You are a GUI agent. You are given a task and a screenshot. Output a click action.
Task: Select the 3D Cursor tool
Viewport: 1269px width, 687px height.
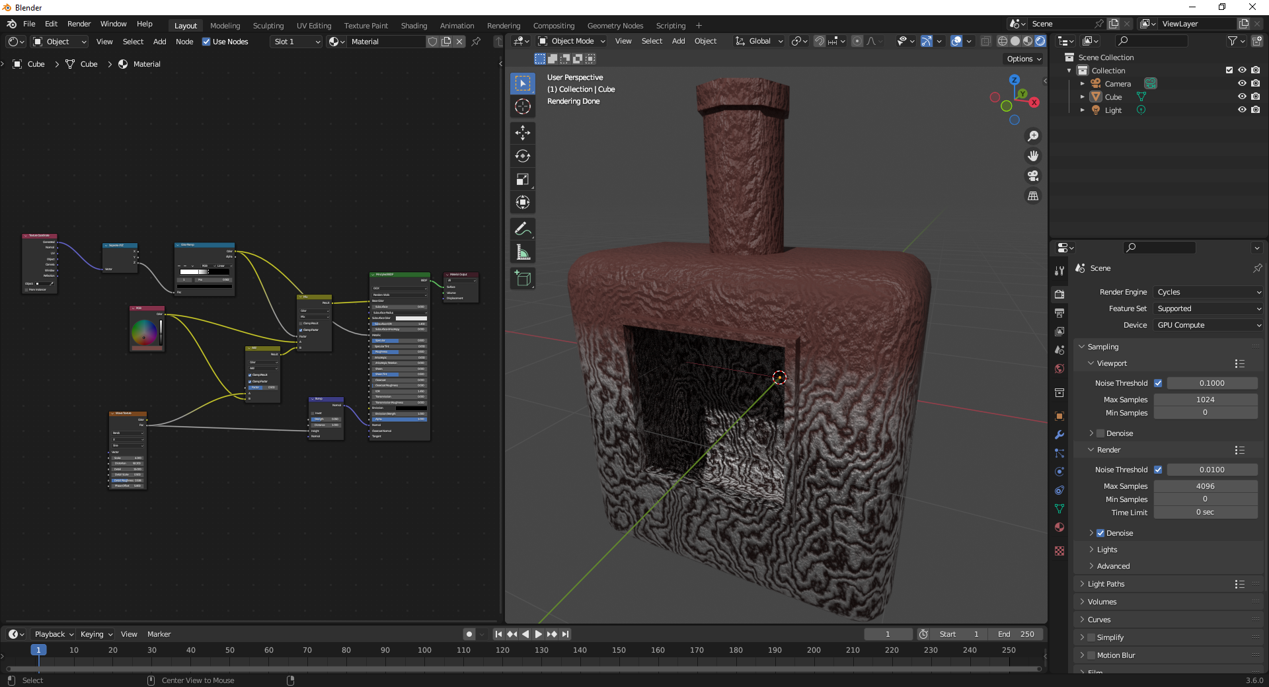tap(523, 106)
